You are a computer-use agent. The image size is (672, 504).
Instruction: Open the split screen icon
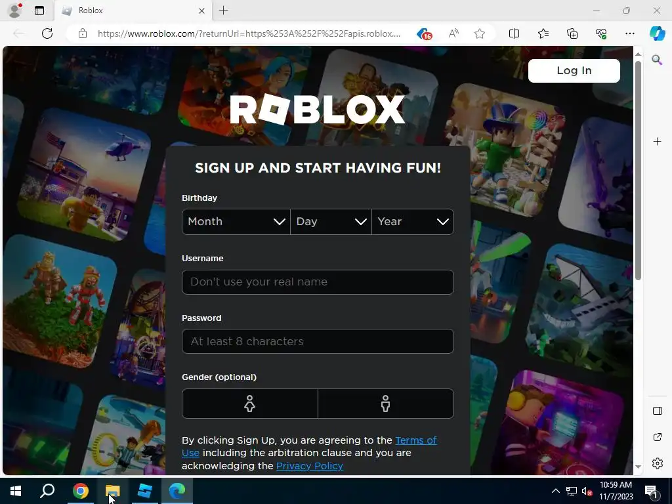[x=514, y=33]
